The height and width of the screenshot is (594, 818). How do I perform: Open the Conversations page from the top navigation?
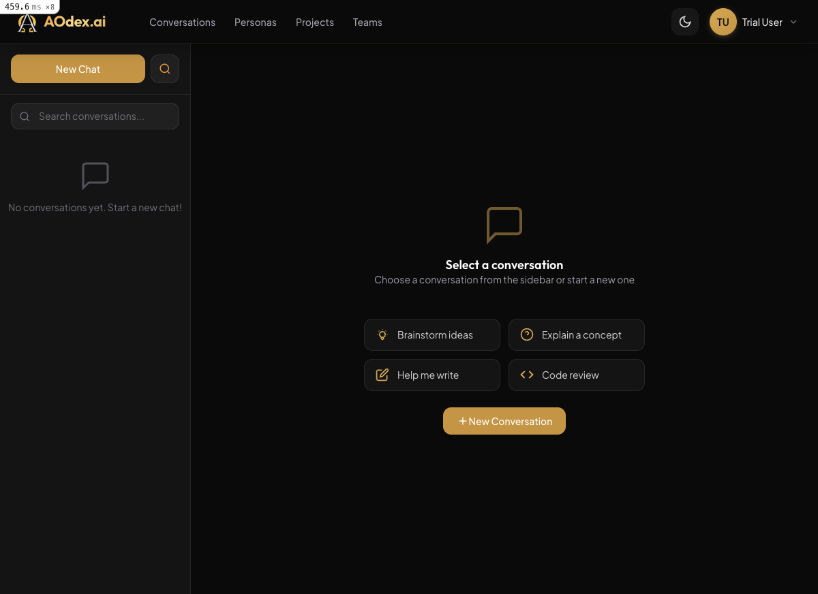point(182,22)
